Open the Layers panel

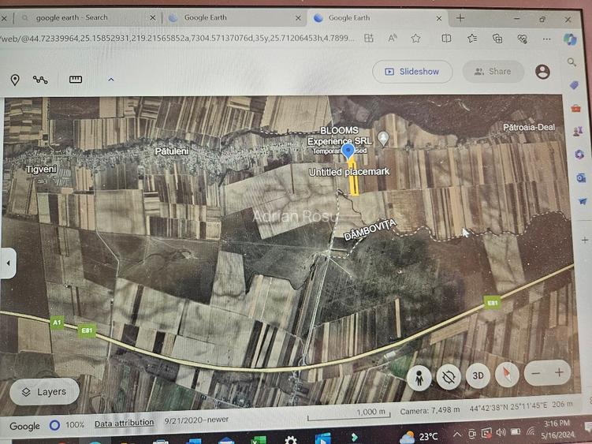(x=44, y=391)
